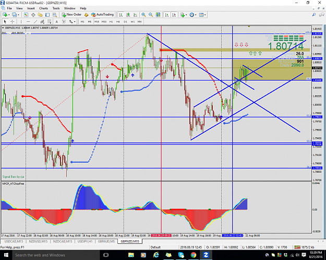Switch to the NZDUSD,M15 chart tab
326x260 pixels.
pyautogui.click(x=38, y=241)
